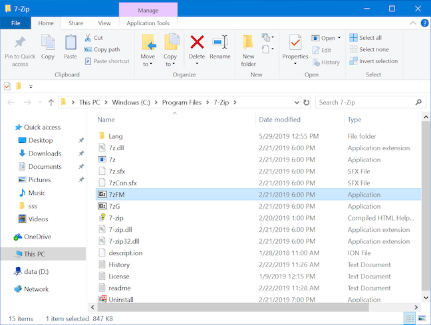The height and width of the screenshot is (325, 431).
Task: Click the Properties checkmark icon
Action: pyautogui.click(x=295, y=42)
